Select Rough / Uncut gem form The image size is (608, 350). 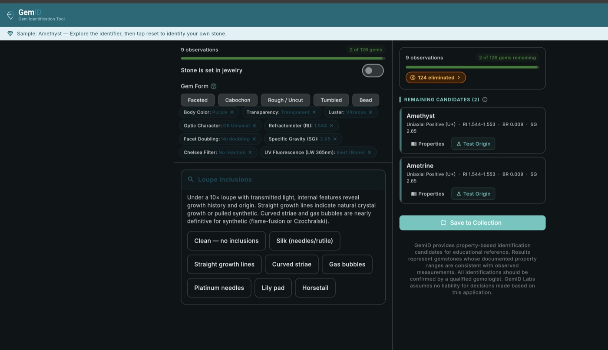(285, 100)
